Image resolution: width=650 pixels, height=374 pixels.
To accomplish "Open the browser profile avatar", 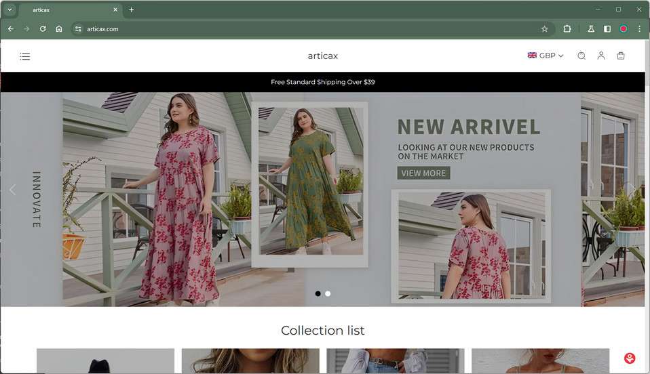I will click(624, 29).
